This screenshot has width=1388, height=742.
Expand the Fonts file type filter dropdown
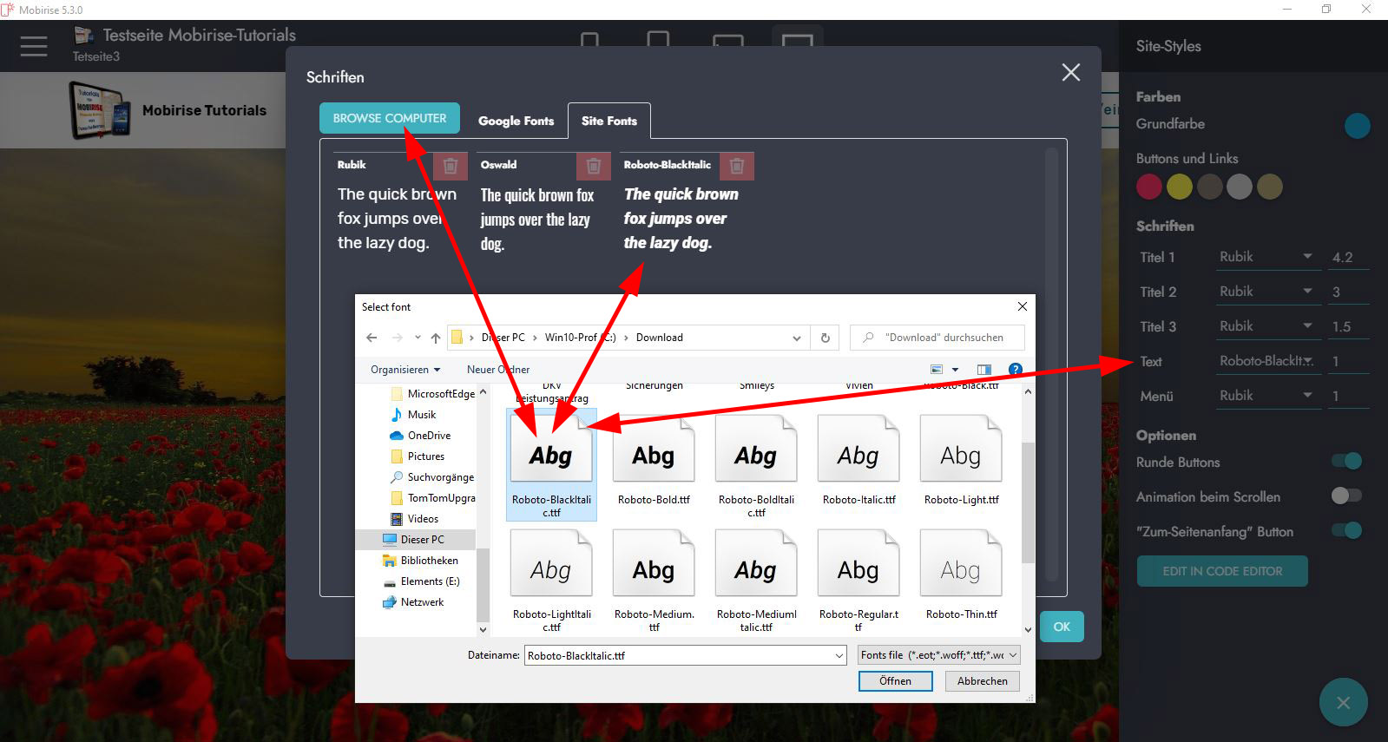point(938,655)
